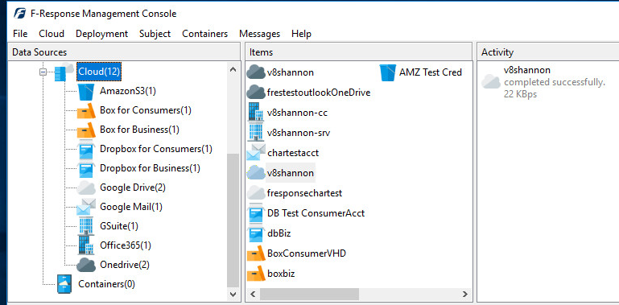Click the AmazonS3 bucket icon in tree
Screen dimensions: 619x305
click(x=85, y=91)
